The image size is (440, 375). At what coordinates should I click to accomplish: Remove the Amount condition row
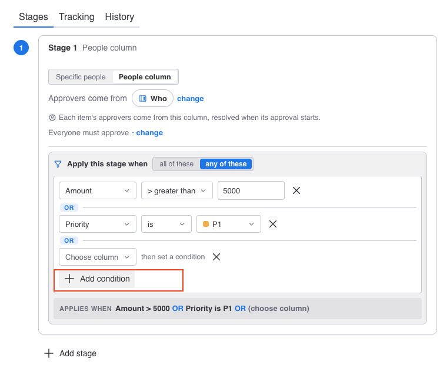click(296, 190)
